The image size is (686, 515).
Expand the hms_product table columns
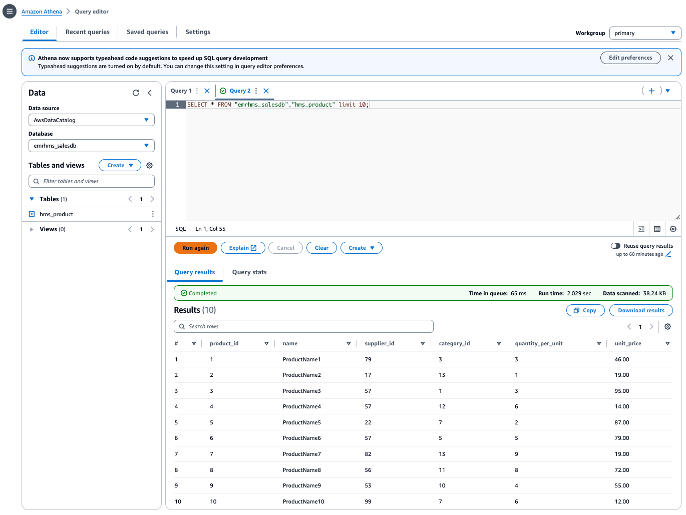[x=32, y=214]
